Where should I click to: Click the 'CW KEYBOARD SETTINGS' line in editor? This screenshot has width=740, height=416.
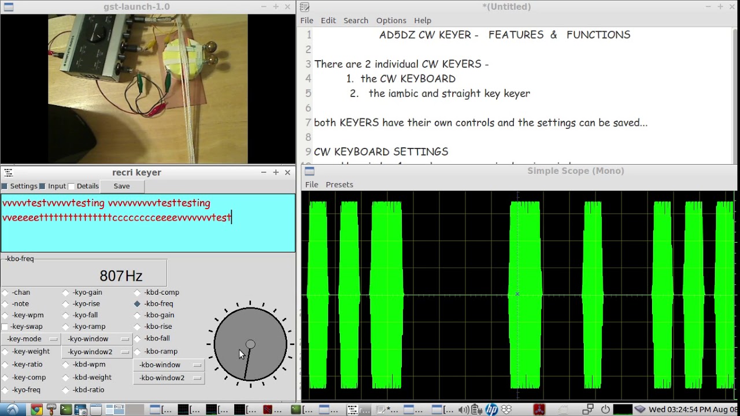coord(381,152)
